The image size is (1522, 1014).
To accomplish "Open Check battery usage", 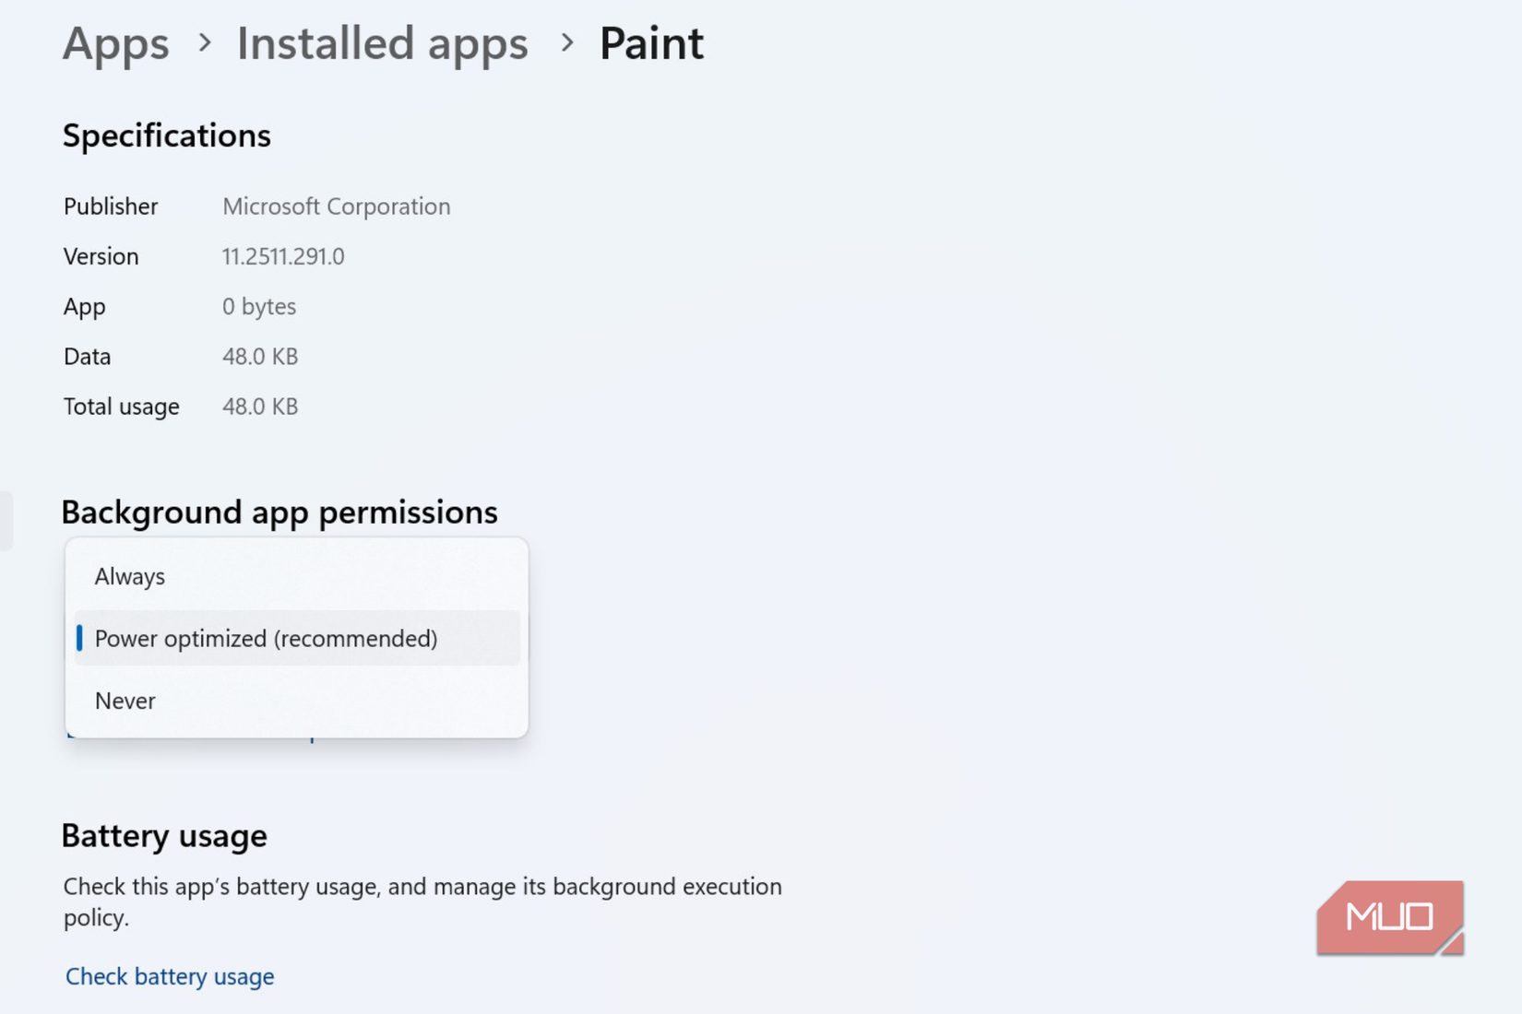I will [x=169, y=976].
